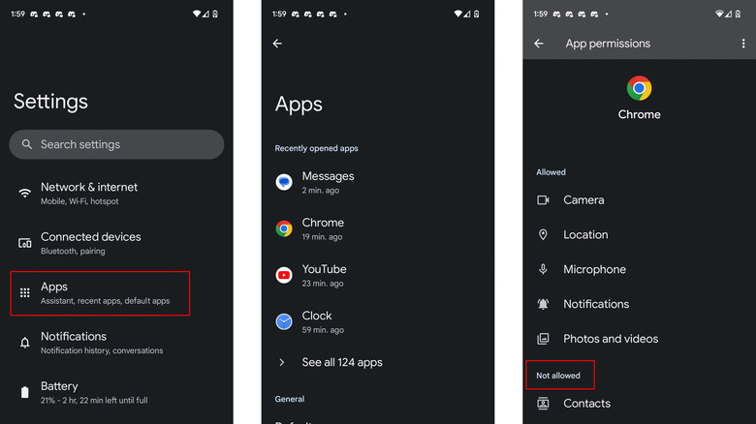756x424 pixels.
Task: Open the Chrome entry in recent apps
Action: point(378,228)
